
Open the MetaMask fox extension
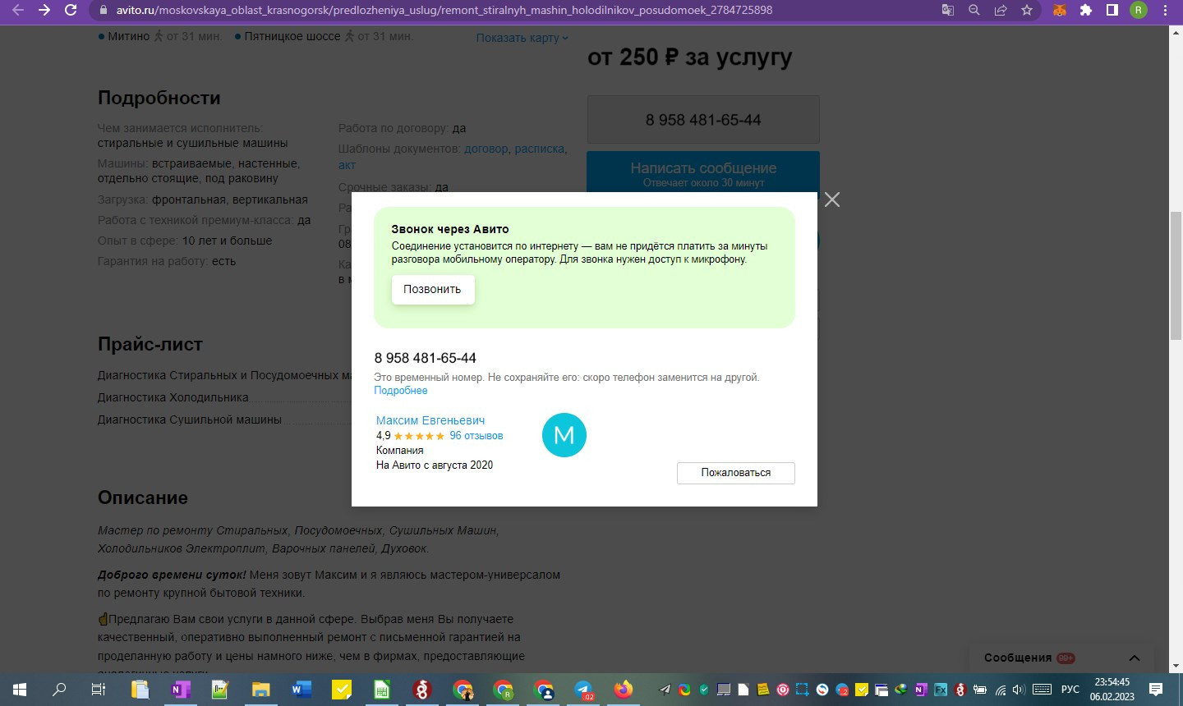pos(1060,10)
